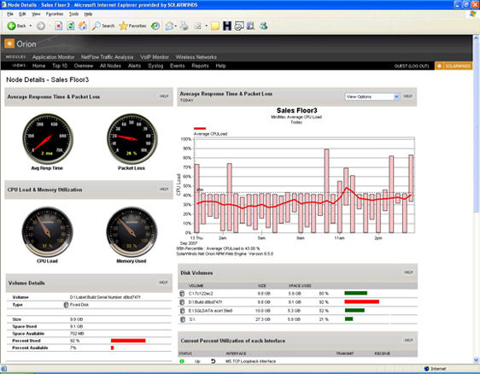The width and height of the screenshot is (480, 374).
Task: Click the Guest (Log Out) link
Action: pyautogui.click(x=412, y=66)
